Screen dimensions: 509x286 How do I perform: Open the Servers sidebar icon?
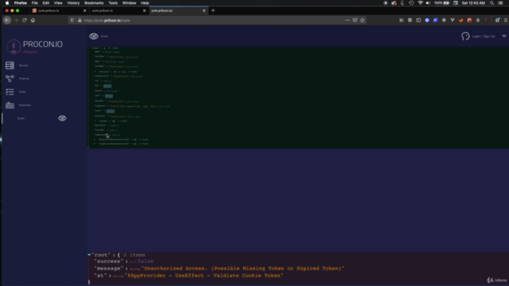point(10,65)
